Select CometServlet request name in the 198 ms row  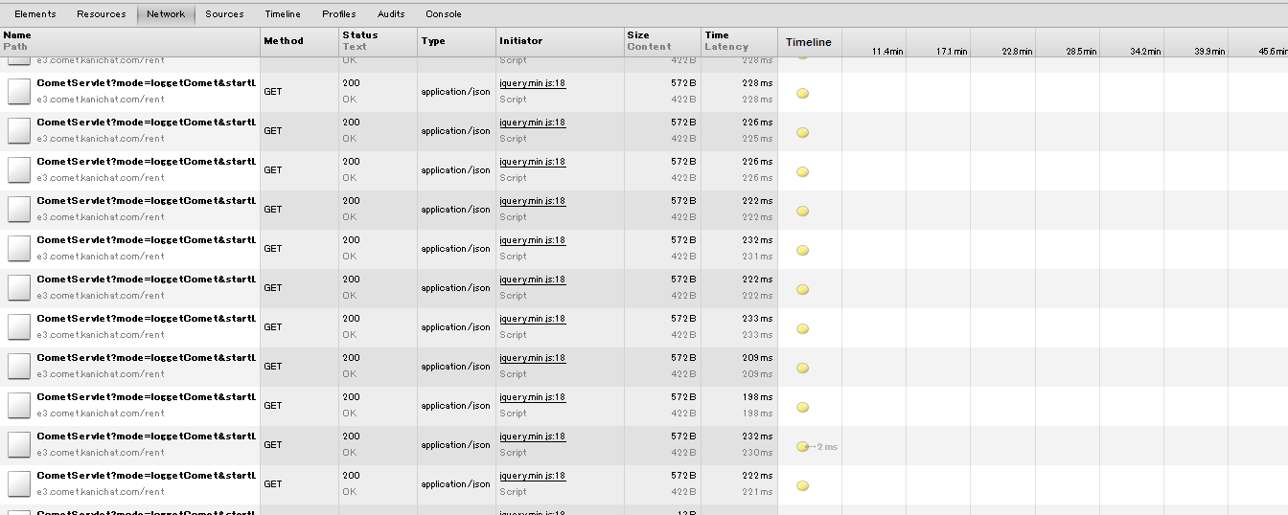click(x=147, y=397)
